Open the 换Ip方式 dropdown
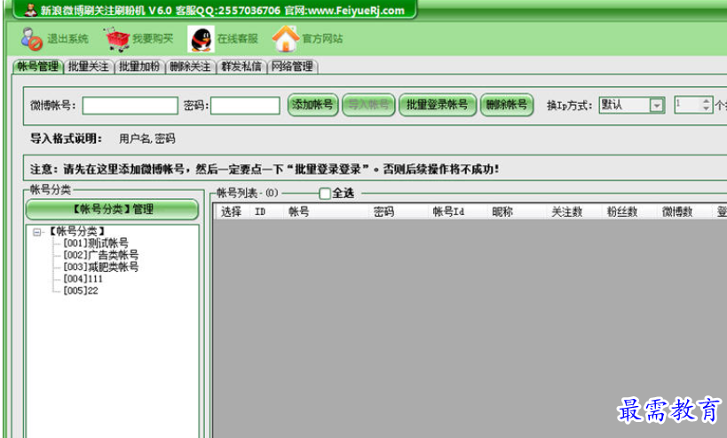 [656, 106]
